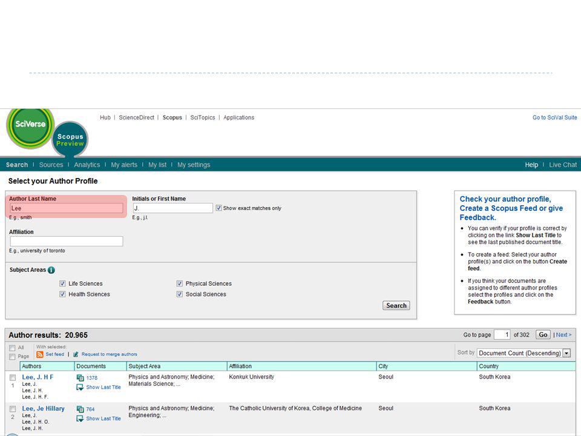This screenshot has width=581, height=436.
Task: Click the Applications link
Action: point(238,117)
